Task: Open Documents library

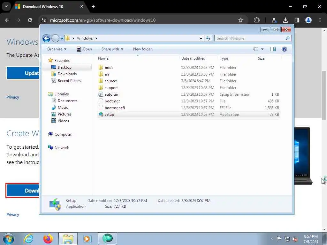Action: coord(67,101)
